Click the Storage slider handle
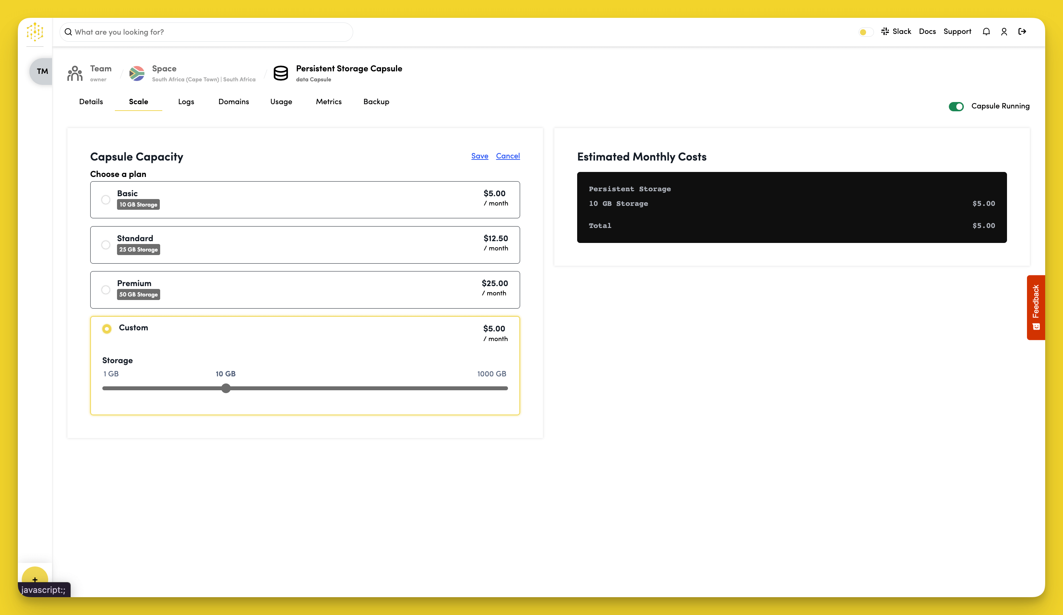The image size is (1063, 615). pos(226,388)
